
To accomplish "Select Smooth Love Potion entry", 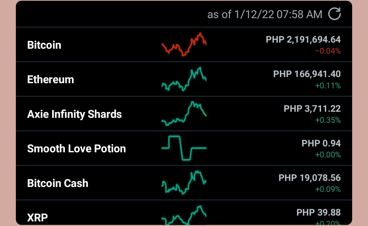I will [x=184, y=148].
